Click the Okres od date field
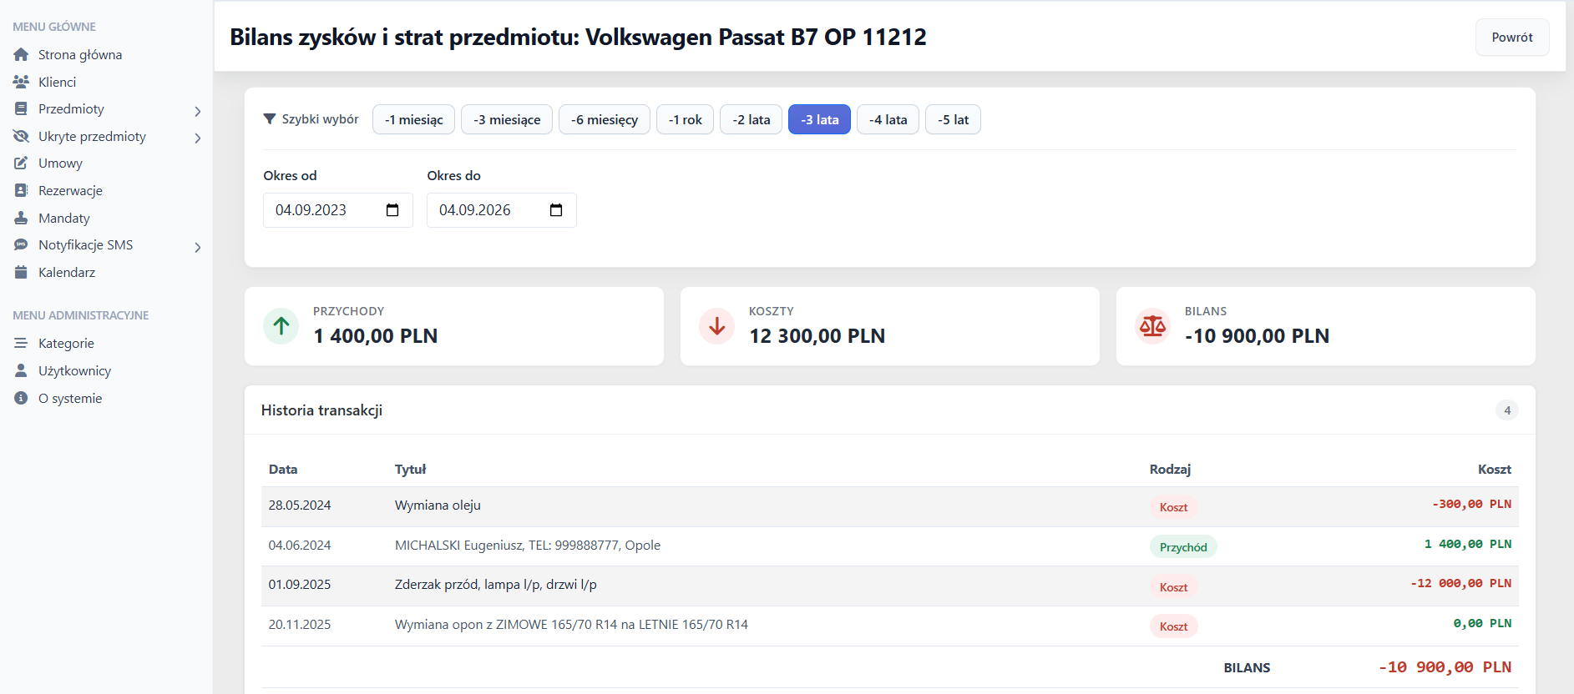This screenshot has height=694, width=1574. click(338, 210)
